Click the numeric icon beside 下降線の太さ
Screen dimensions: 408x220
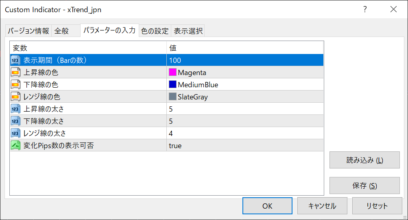[x=16, y=121]
